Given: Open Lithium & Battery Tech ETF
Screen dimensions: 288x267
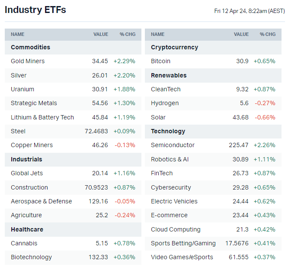Looking at the screenshot, I should [x=42, y=117].
